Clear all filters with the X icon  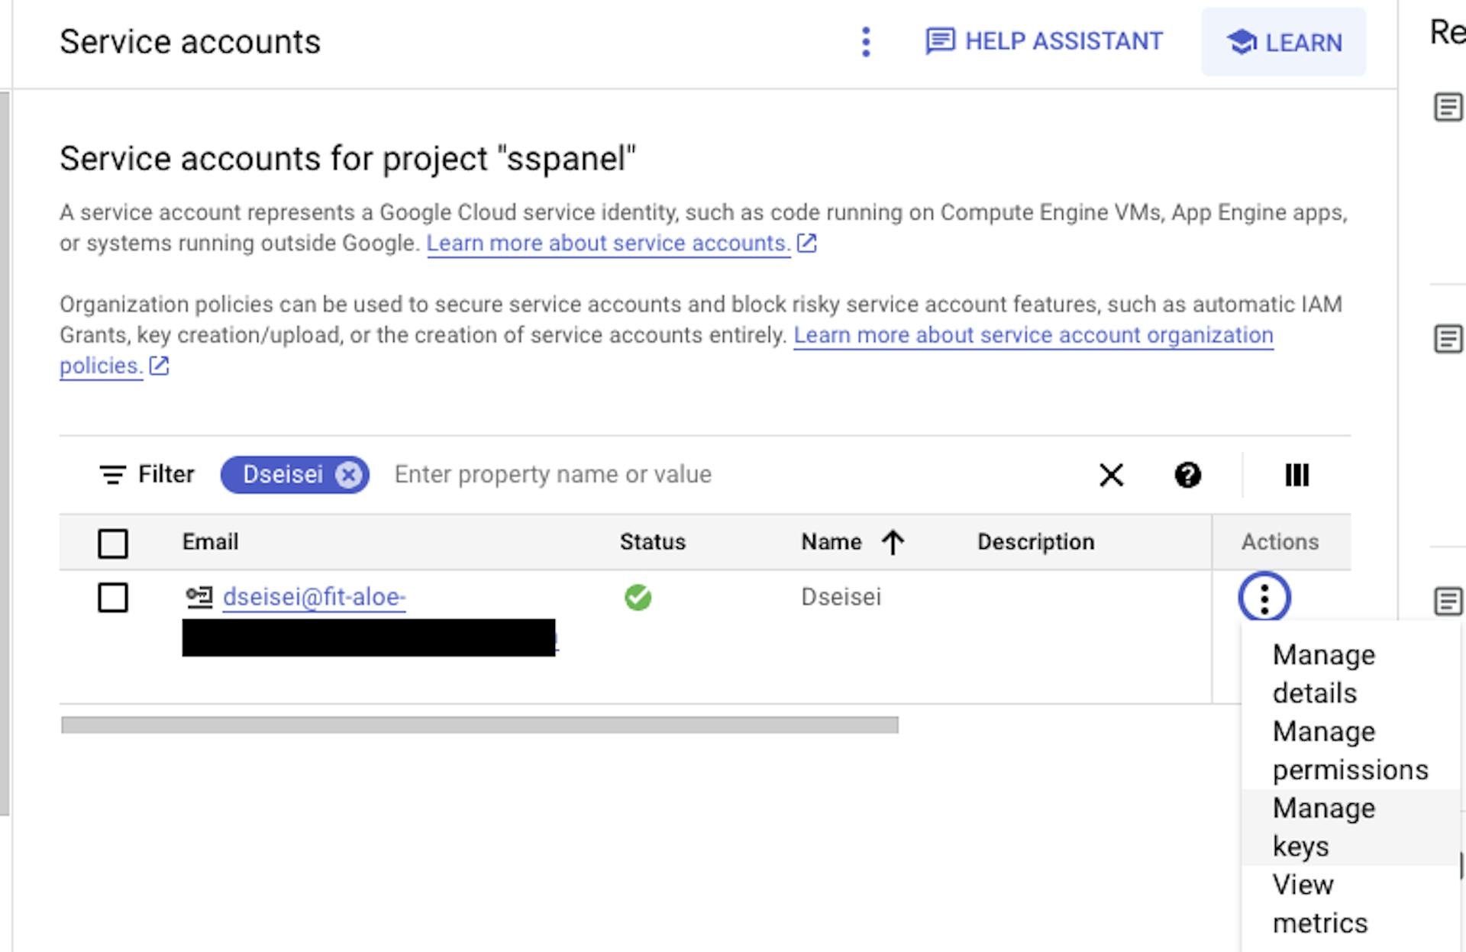pos(1111,475)
